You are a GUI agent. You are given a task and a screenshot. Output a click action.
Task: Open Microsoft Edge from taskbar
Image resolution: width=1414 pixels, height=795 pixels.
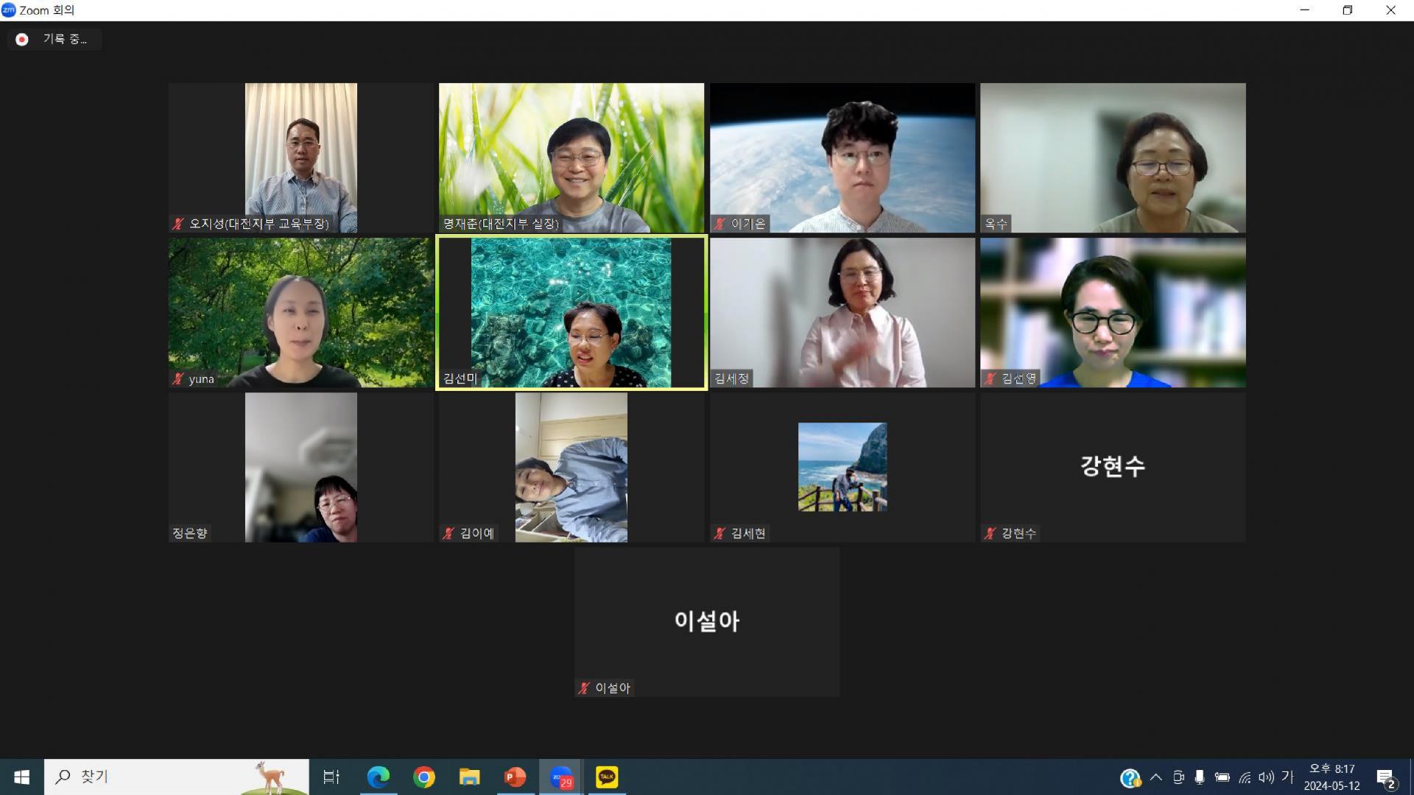click(379, 777)
